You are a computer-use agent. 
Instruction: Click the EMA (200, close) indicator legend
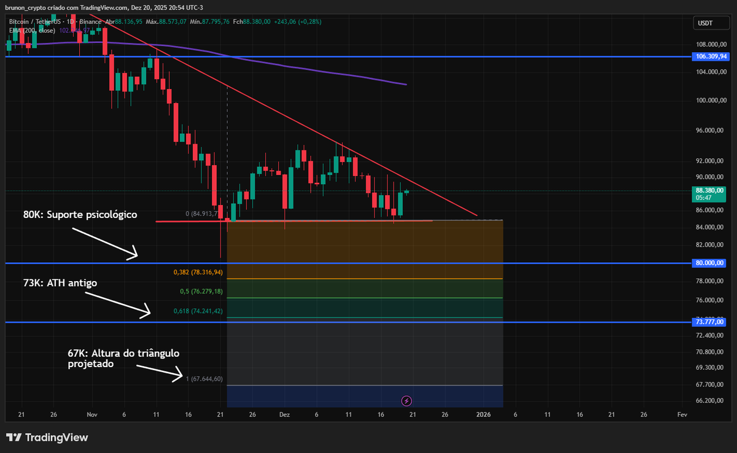[x=32, y=30]
